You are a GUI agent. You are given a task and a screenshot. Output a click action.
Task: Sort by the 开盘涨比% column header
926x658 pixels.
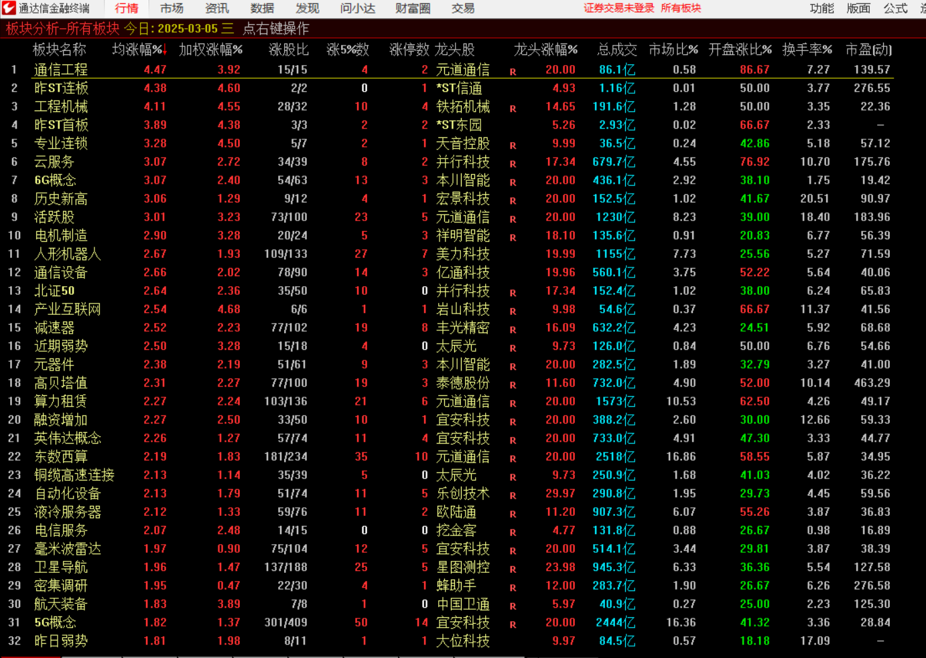point(740,50)
